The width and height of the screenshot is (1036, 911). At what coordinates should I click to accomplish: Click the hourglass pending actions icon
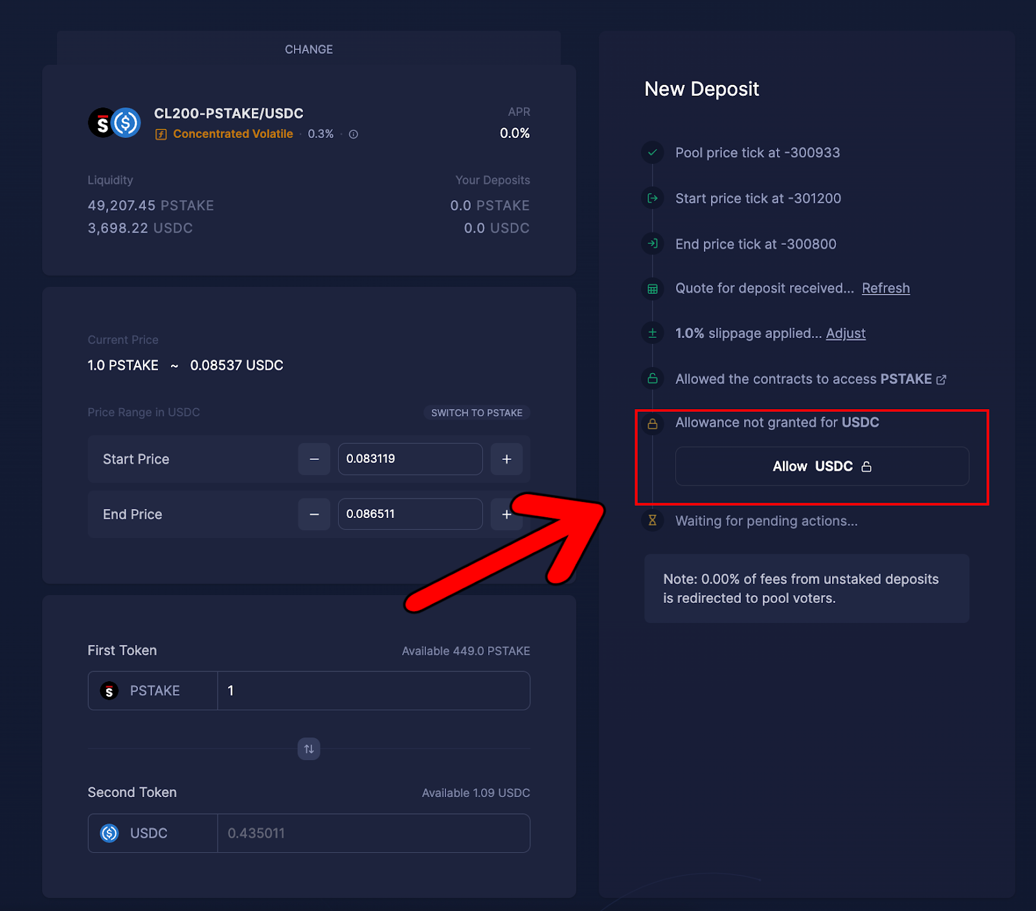(653, 520)
